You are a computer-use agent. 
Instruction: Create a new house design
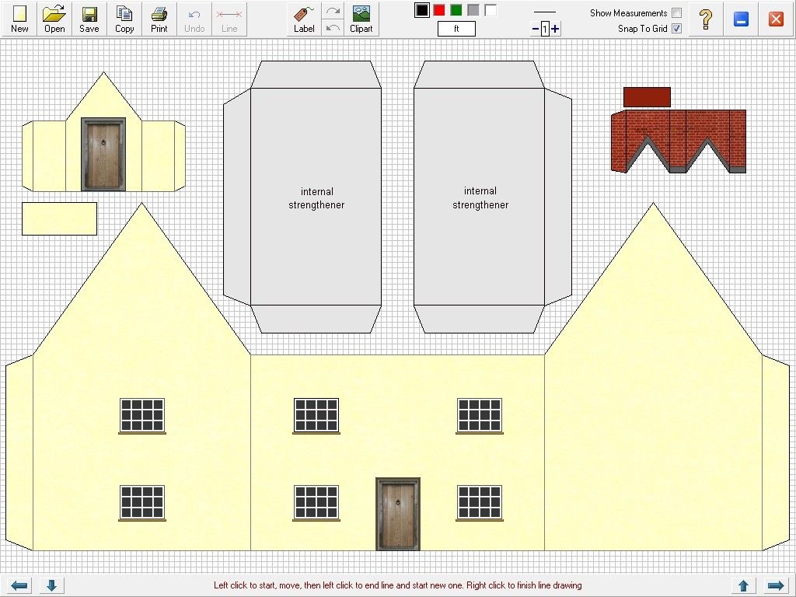pyautogui.click(x=19, y=17)
